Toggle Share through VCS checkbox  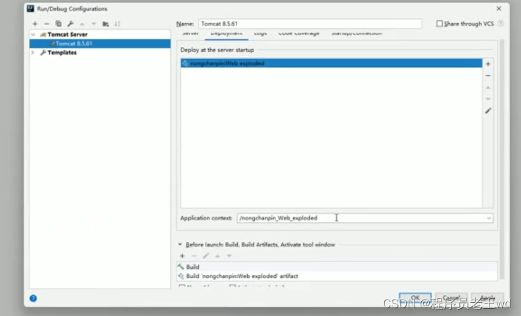440,24
